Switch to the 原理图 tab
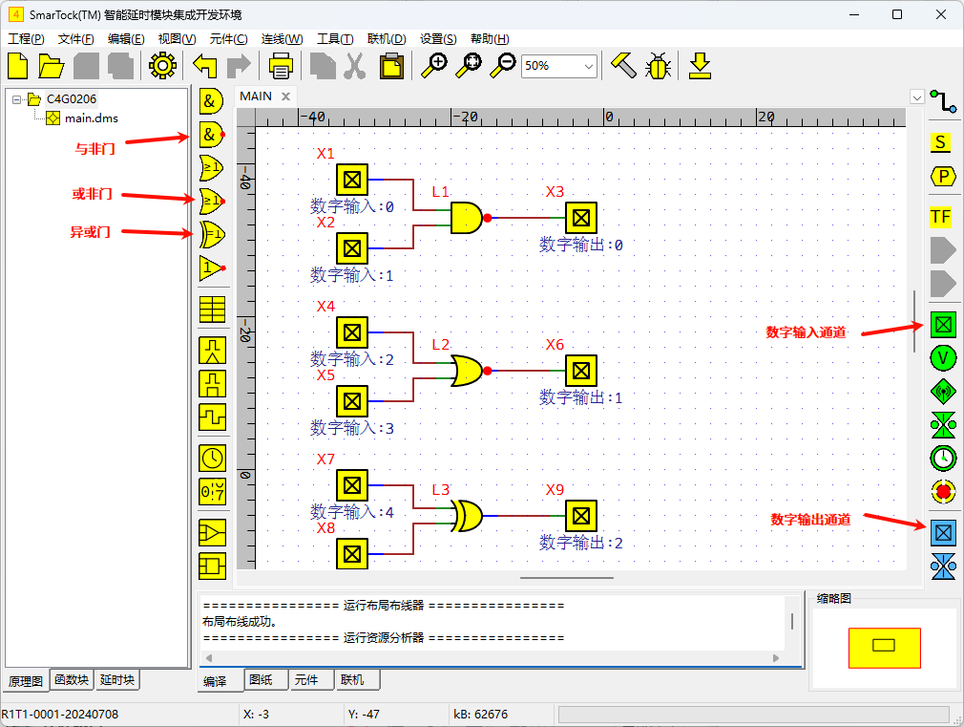Image resolution: width=964 pixels, height=727 pixels. (26, 681)
